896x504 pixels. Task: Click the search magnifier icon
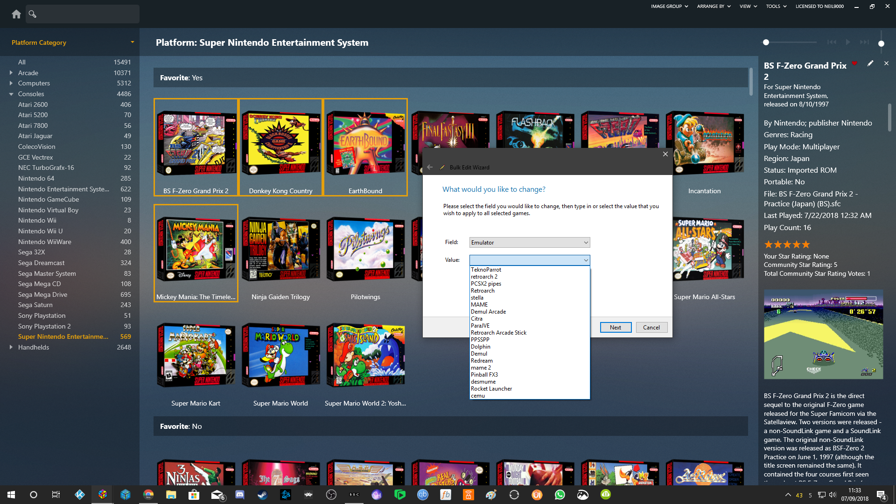[32, 14]
